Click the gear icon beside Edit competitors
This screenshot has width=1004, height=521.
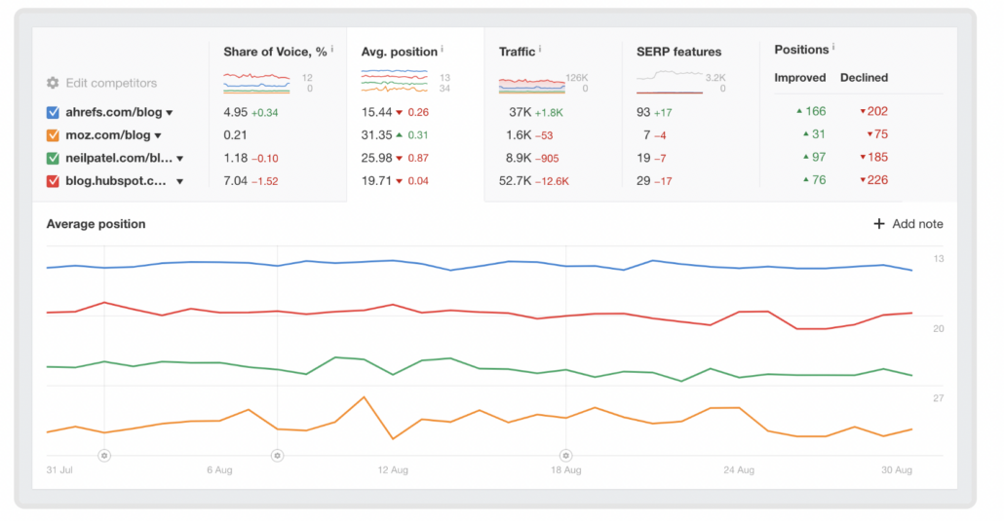53,84
